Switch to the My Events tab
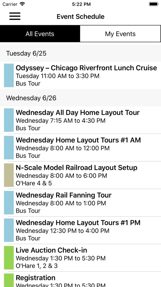The image size is (161, 287). pos(120,34)
